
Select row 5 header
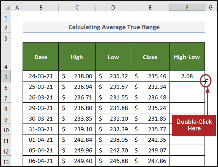tap(6, 76)
